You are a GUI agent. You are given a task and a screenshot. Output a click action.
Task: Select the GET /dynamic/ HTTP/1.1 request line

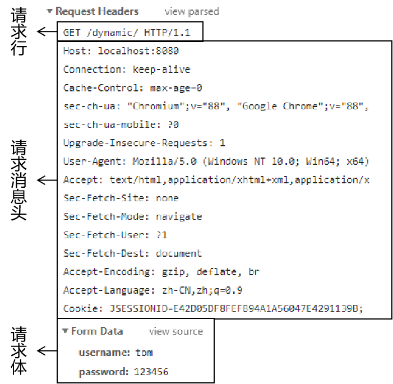(x=127, y=33)
